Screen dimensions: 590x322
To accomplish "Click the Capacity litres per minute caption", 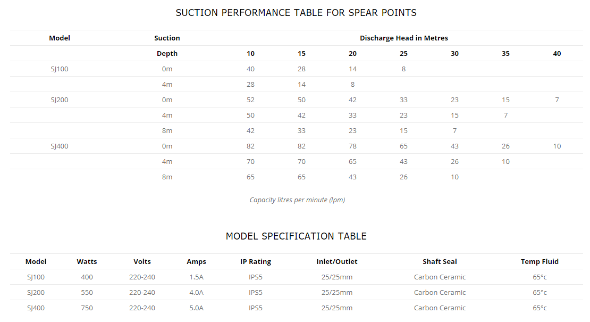I will tap(297, 200).
